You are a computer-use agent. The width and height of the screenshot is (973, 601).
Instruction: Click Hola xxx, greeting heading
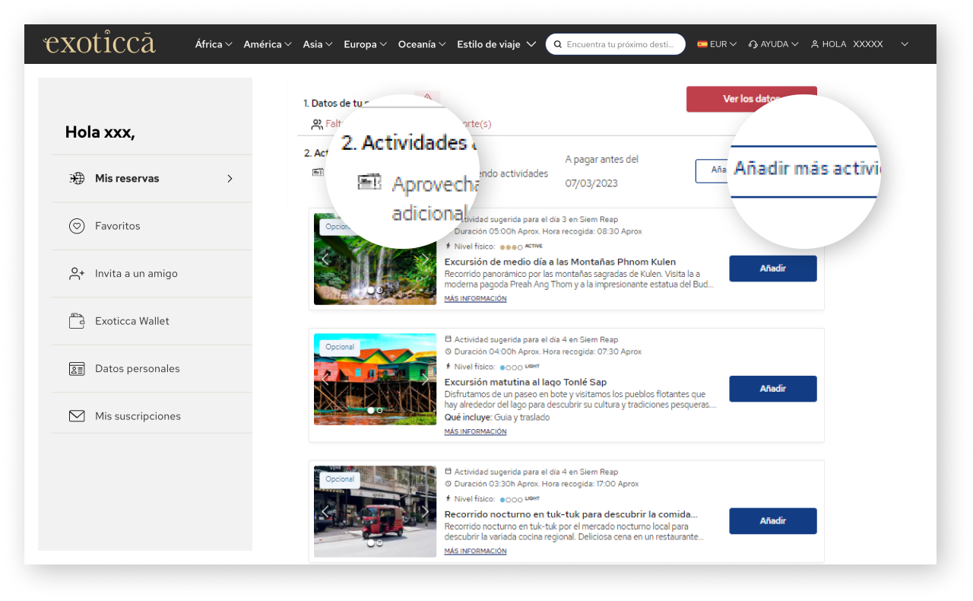(x=100, y=132)
